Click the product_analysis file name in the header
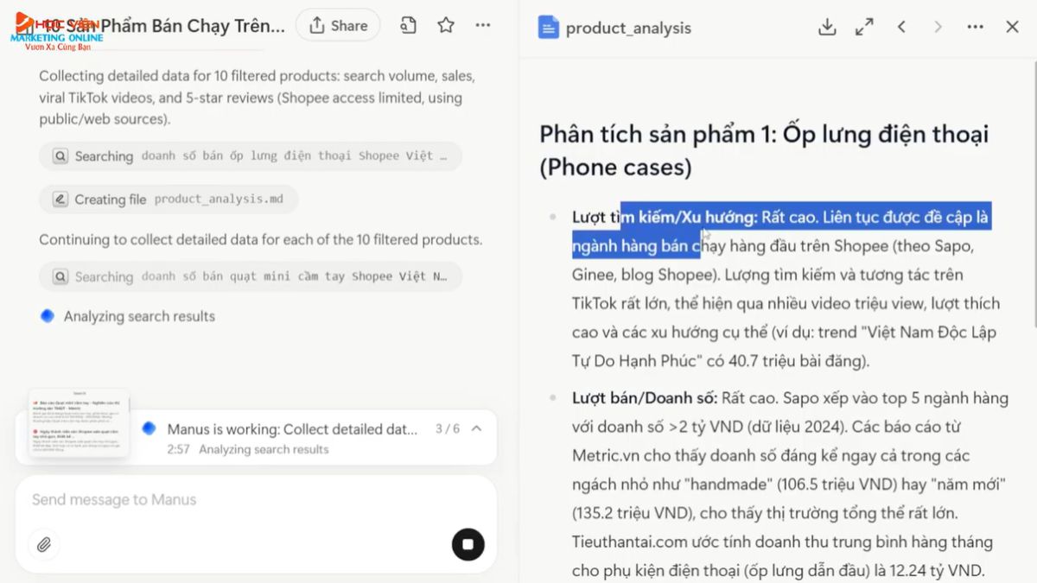This screenshot has height=583, width=1037. tap(628, 29)
